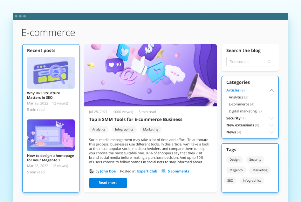The height and width of the screenshot is (202, 301).
Task: Open the Magento homepage post thumbnail
Action: tap(51, 135)
